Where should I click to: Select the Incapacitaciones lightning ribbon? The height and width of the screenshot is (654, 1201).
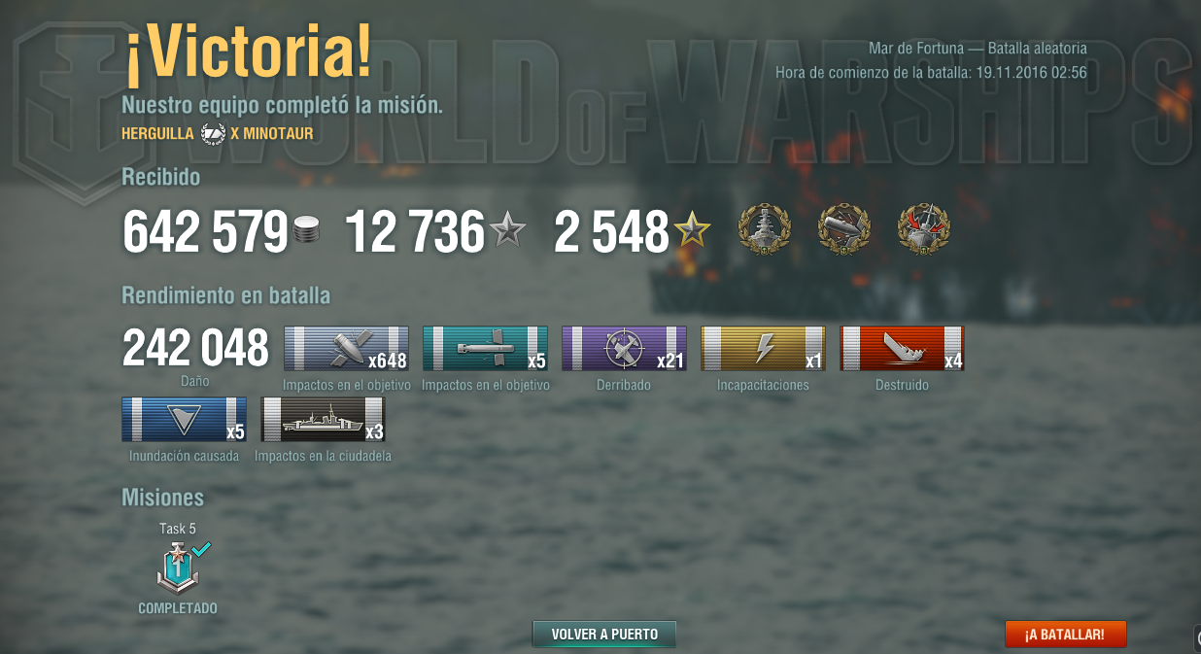763,349
